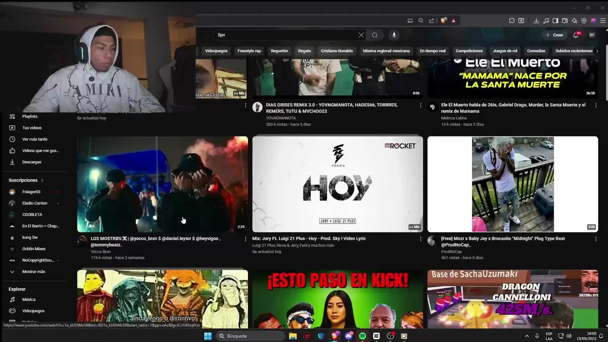Image resolution: width=608 pixels, height=342 pixels.
Task: Open File Explorer from the taskbar
Action: pyautogui.click(x=293, y=336)
